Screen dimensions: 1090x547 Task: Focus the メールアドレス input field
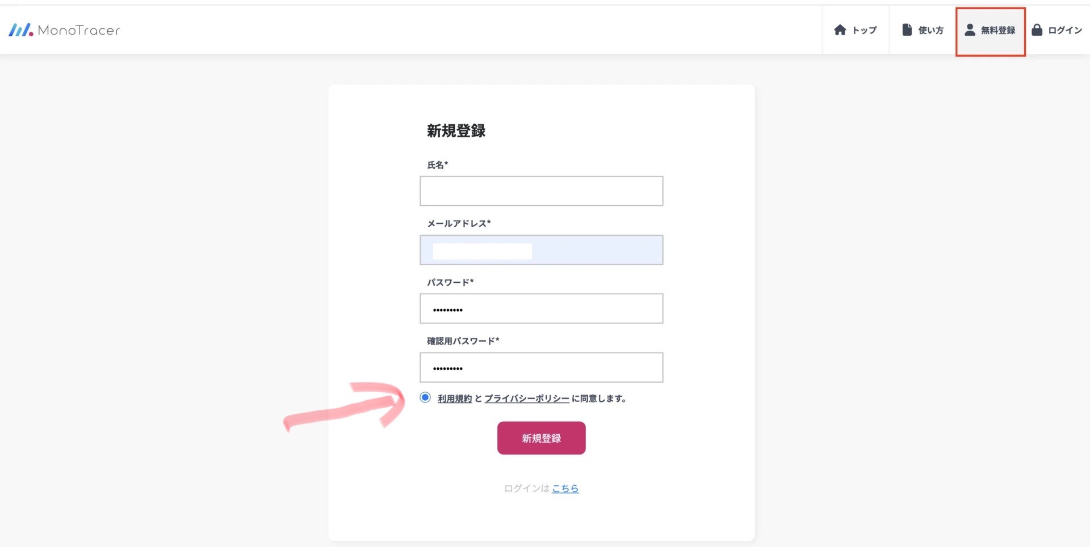542,250
